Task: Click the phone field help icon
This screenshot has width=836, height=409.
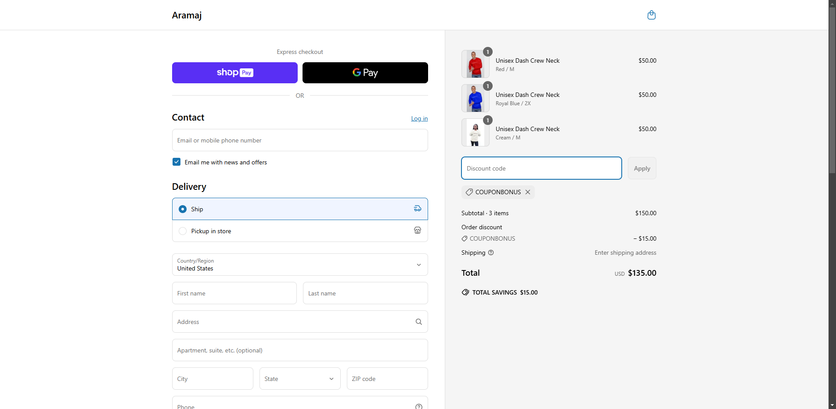Action: pyautogui.click(x=419, y=406)
